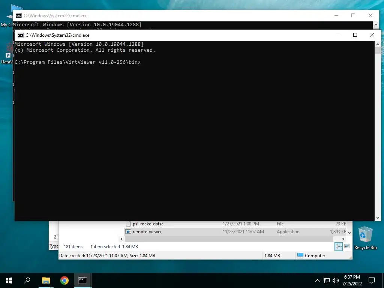Click the psl-make-dafsa 'File' type cell
This screenshot has width=384, height=288.
pyautogui.click(x=280, y=224)
